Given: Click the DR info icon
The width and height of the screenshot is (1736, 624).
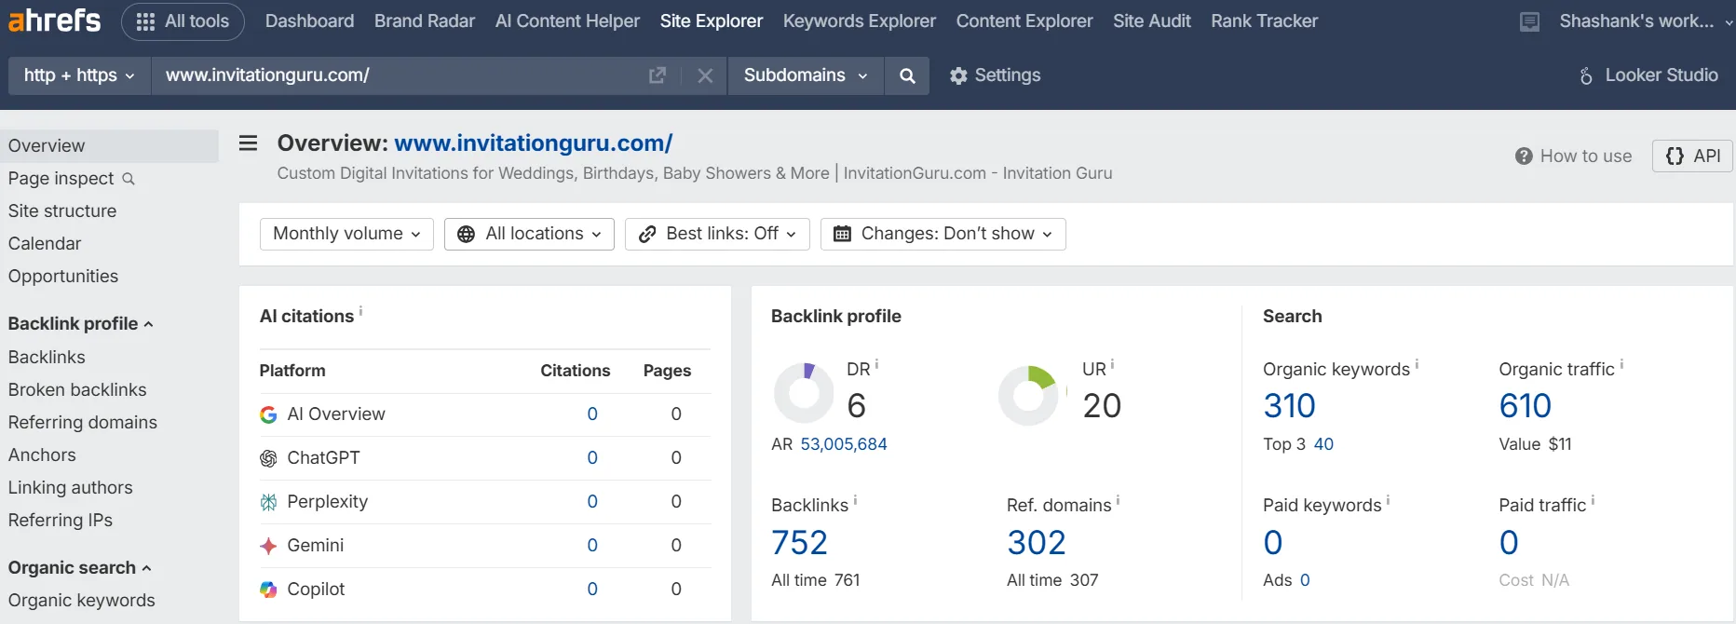Looking at the screenshot, I should 876,365.
